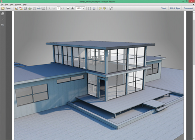Zoom out with the minus icon
Image resolution: width=195 pixels, height=140 pixels.
(68, 9)
